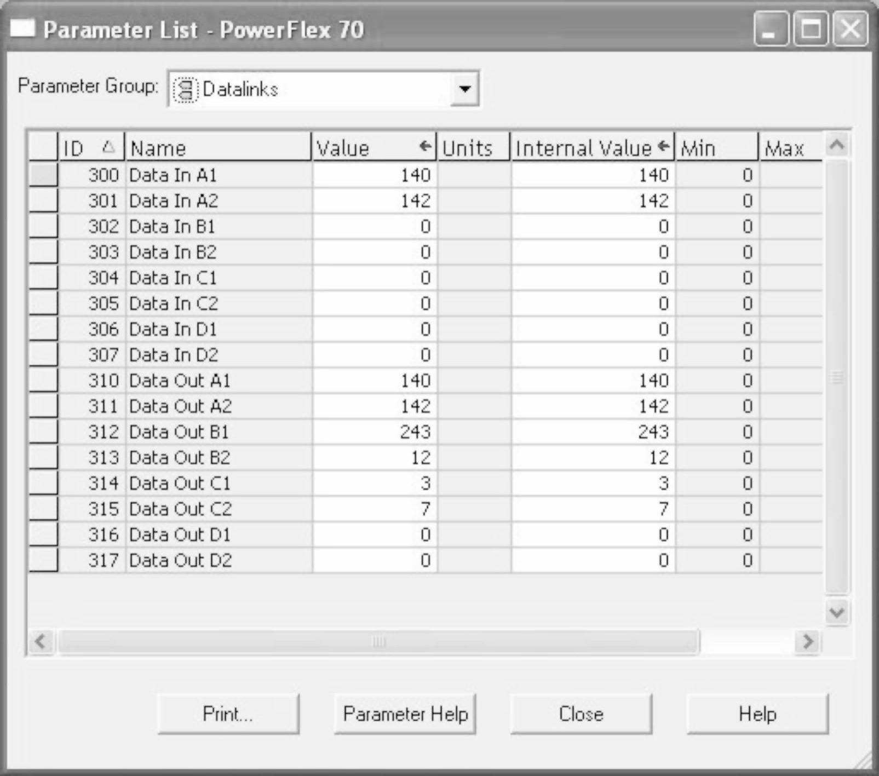Select row header for Data In A1
The image size is (879, 776).
click(x=43, y=175)
